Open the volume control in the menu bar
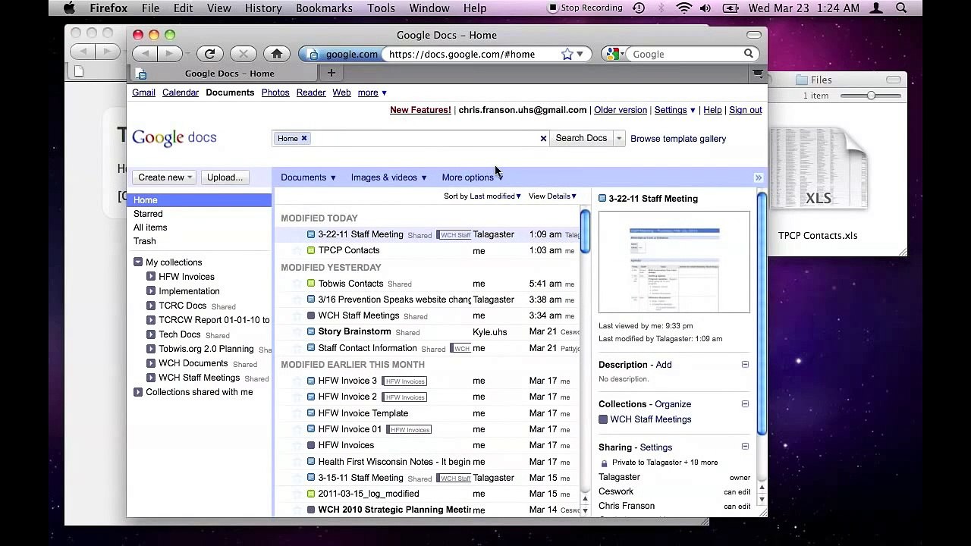Image resolution: width=971 pixels, height=546 pixels. 705,8
